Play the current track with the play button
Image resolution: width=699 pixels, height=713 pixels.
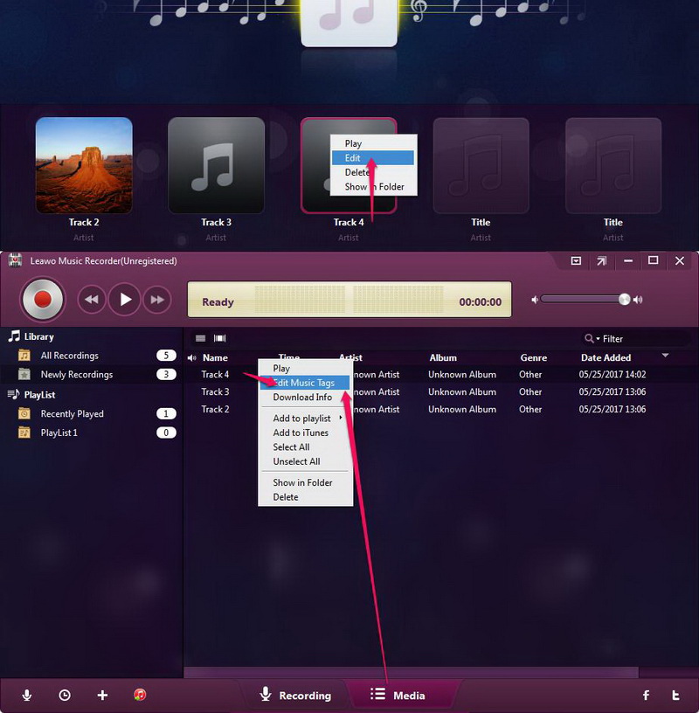point(124,299)
